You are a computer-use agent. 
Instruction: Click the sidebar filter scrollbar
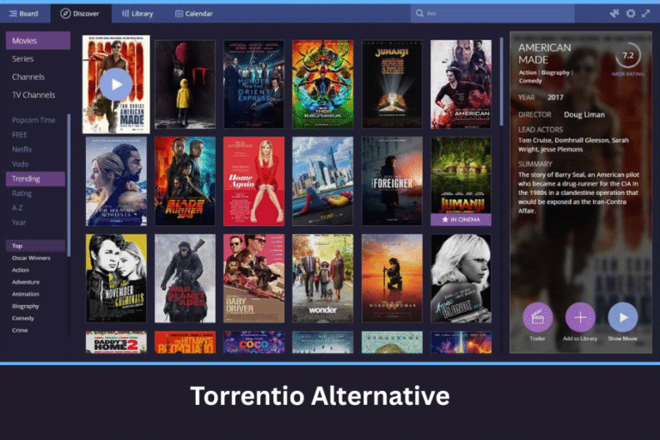69,186
